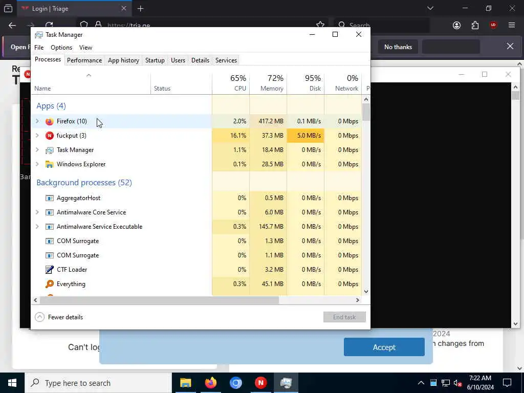Sort by Disk column header
Viewport: 524px width, 393px height.
(x=305, y=83)
